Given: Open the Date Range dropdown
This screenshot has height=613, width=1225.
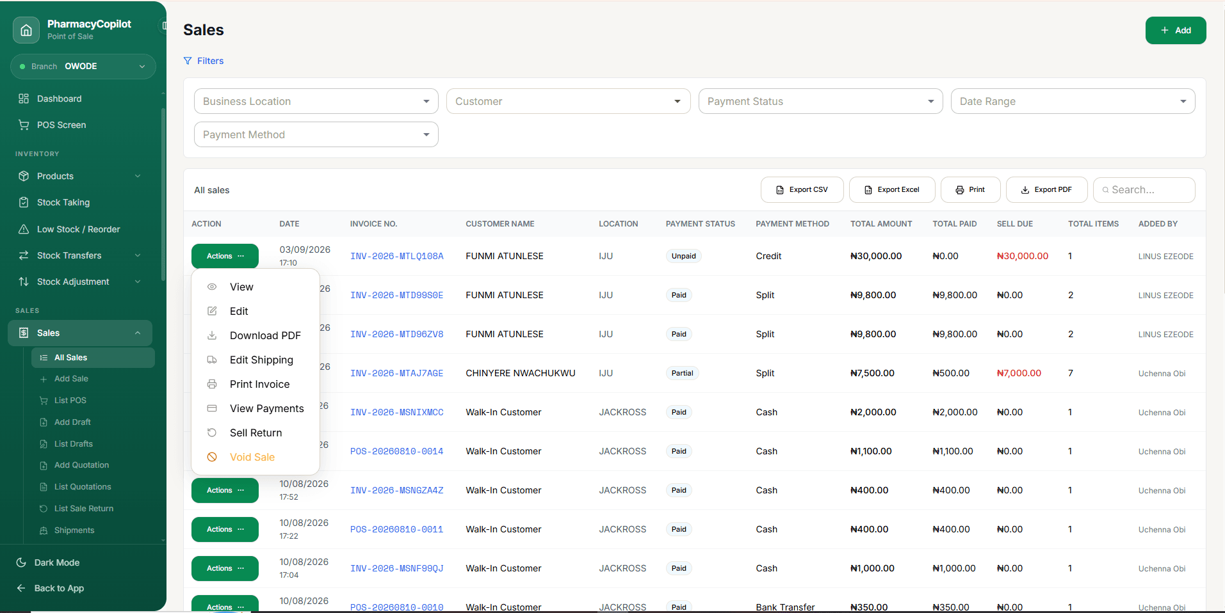Looking at the screenshot, I should (x=1073, y=101).
